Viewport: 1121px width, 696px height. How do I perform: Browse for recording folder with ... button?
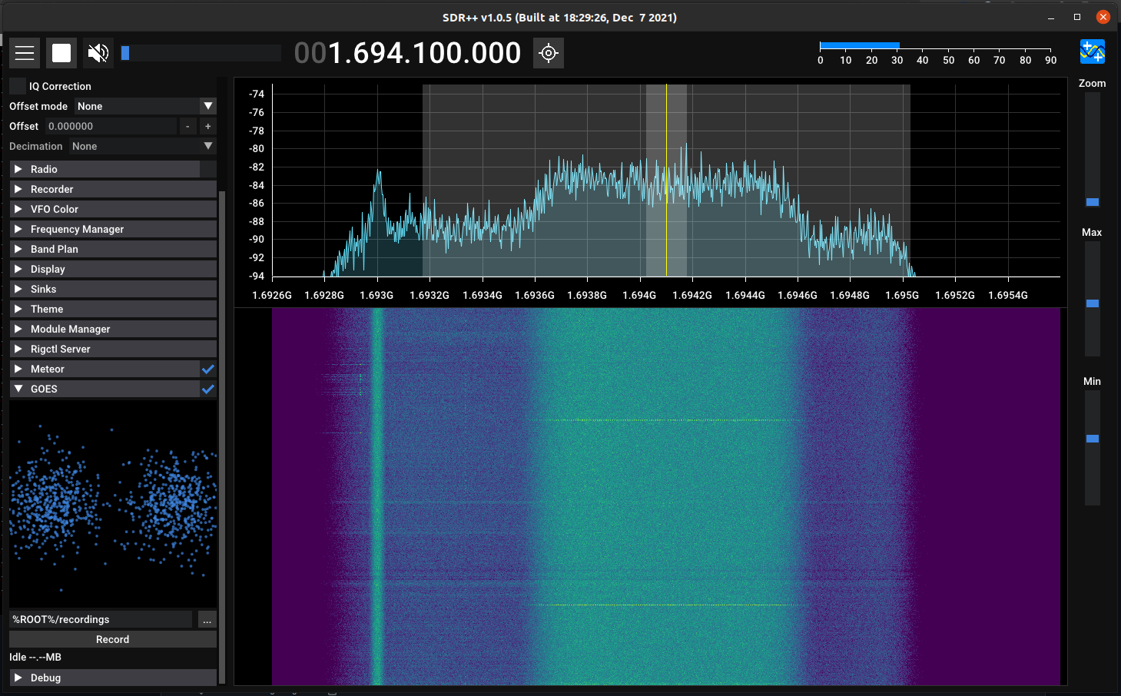tap(207, 619)
